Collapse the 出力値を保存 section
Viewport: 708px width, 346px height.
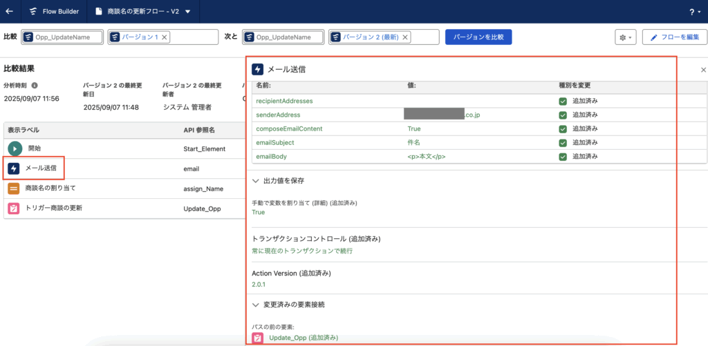257,180
